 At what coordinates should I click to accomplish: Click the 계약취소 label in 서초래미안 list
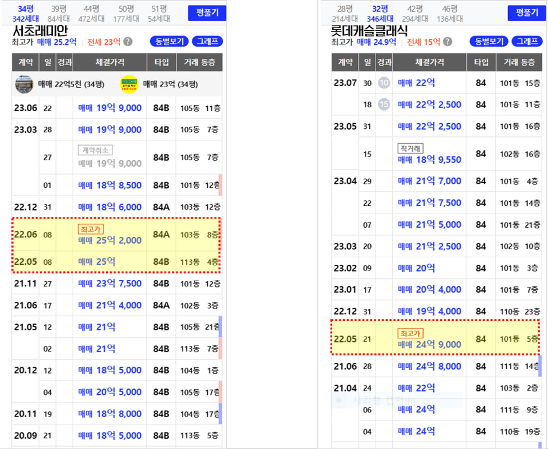coord(95,151)
